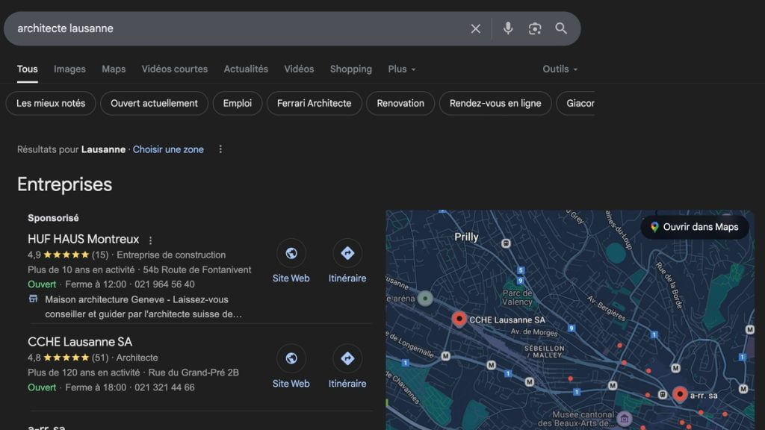Click the Entreprises heading
Image resolution: width=765 pixels, height=430 pixels.
tap(64, 184)
